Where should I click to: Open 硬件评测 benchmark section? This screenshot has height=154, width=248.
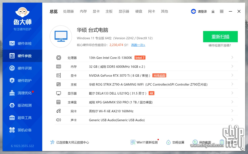(22, 68)
